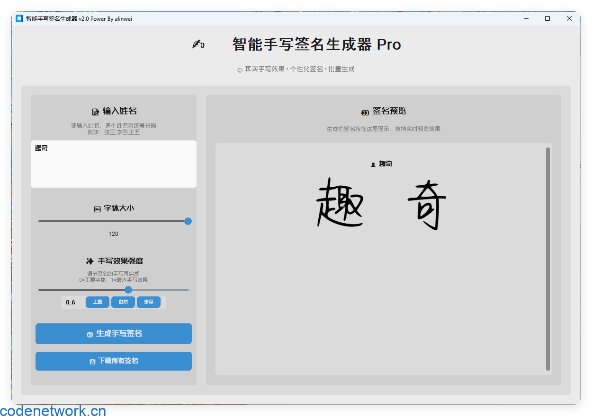Click the font size slider handle
This screenshot has width=592, height=416.
[188, 221]
